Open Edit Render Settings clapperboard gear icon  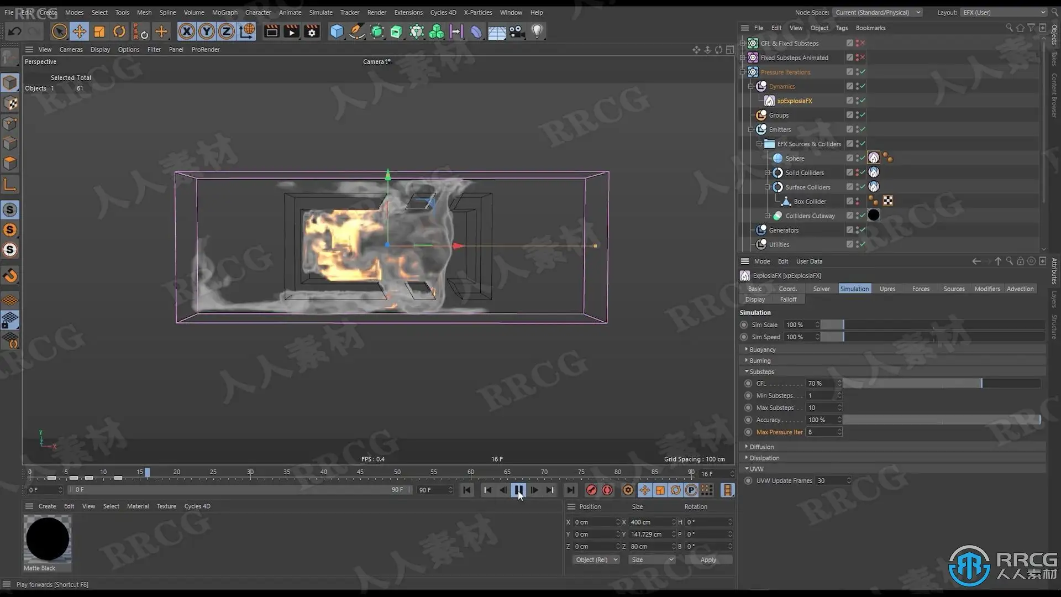pos(312,32)
